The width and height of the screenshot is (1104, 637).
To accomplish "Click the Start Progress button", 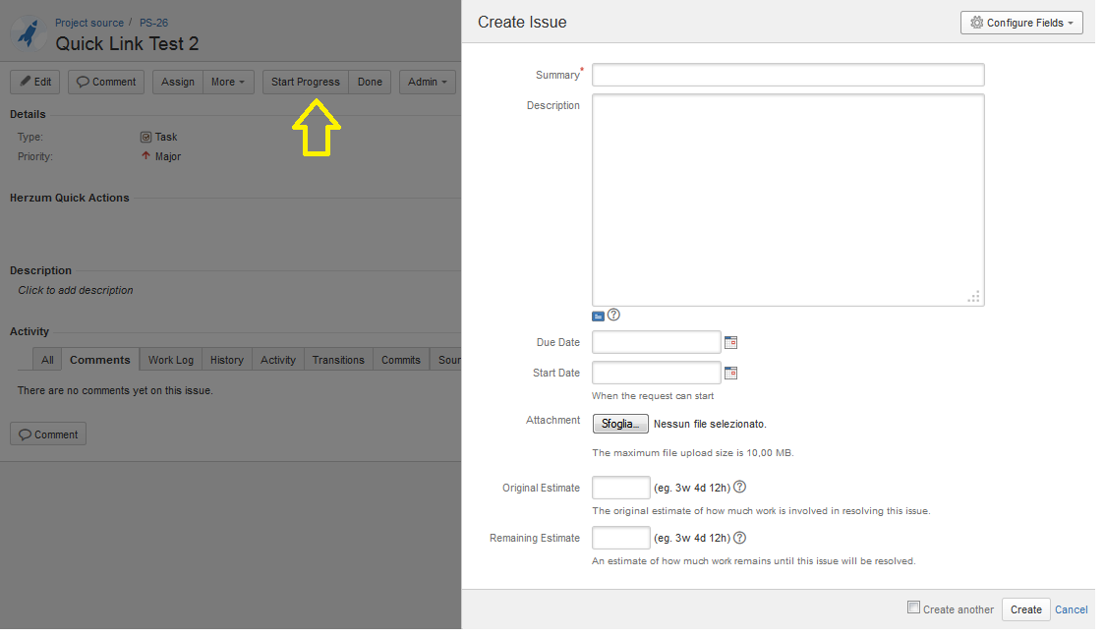I will pos(306,82).
